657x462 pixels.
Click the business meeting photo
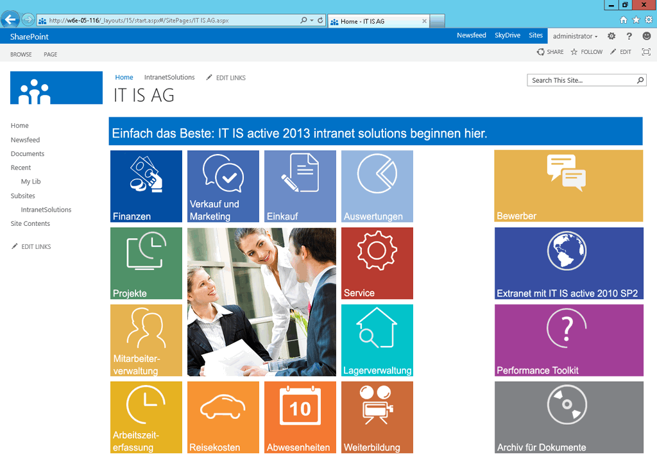coord(262,302)
